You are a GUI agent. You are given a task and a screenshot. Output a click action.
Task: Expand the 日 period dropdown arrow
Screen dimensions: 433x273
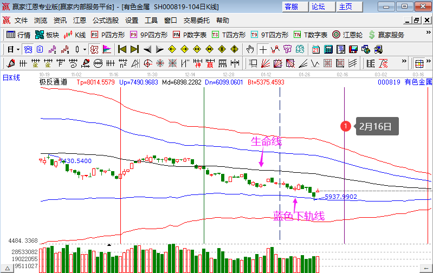click(18, 50)
